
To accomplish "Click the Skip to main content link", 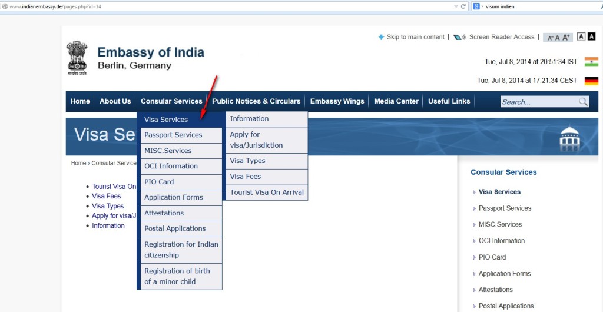I will point(415,37).
